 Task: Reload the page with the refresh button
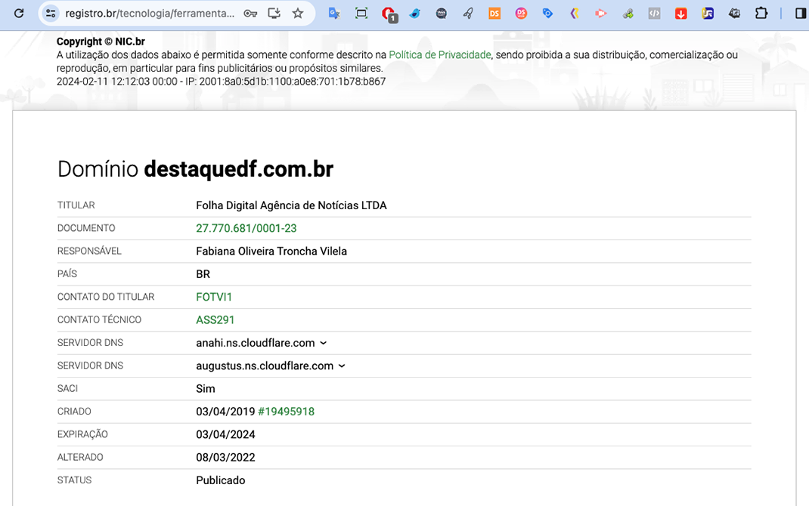(20, 14)
